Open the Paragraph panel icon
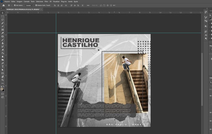 (206, 39)
